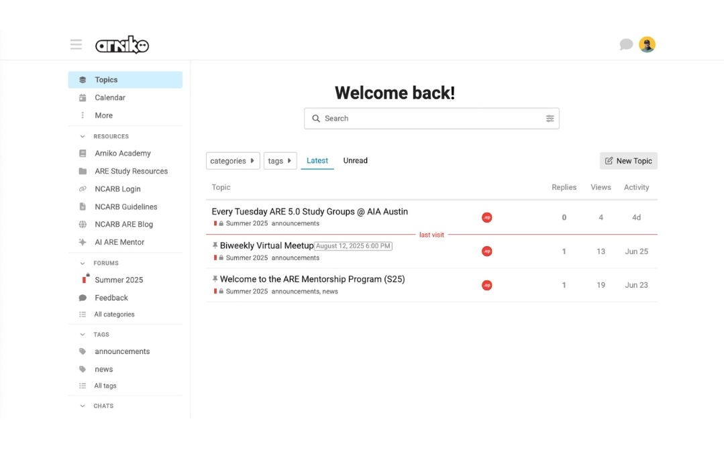The height and width of the screenshot is (452, 724).
Task: Click poster avatar on Biweekly Virtual Meetup
Action: click(x=486, y=251)
